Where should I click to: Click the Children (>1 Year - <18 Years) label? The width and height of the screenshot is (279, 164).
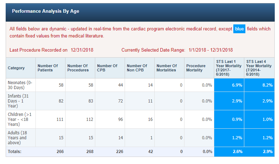coord(20,119)
